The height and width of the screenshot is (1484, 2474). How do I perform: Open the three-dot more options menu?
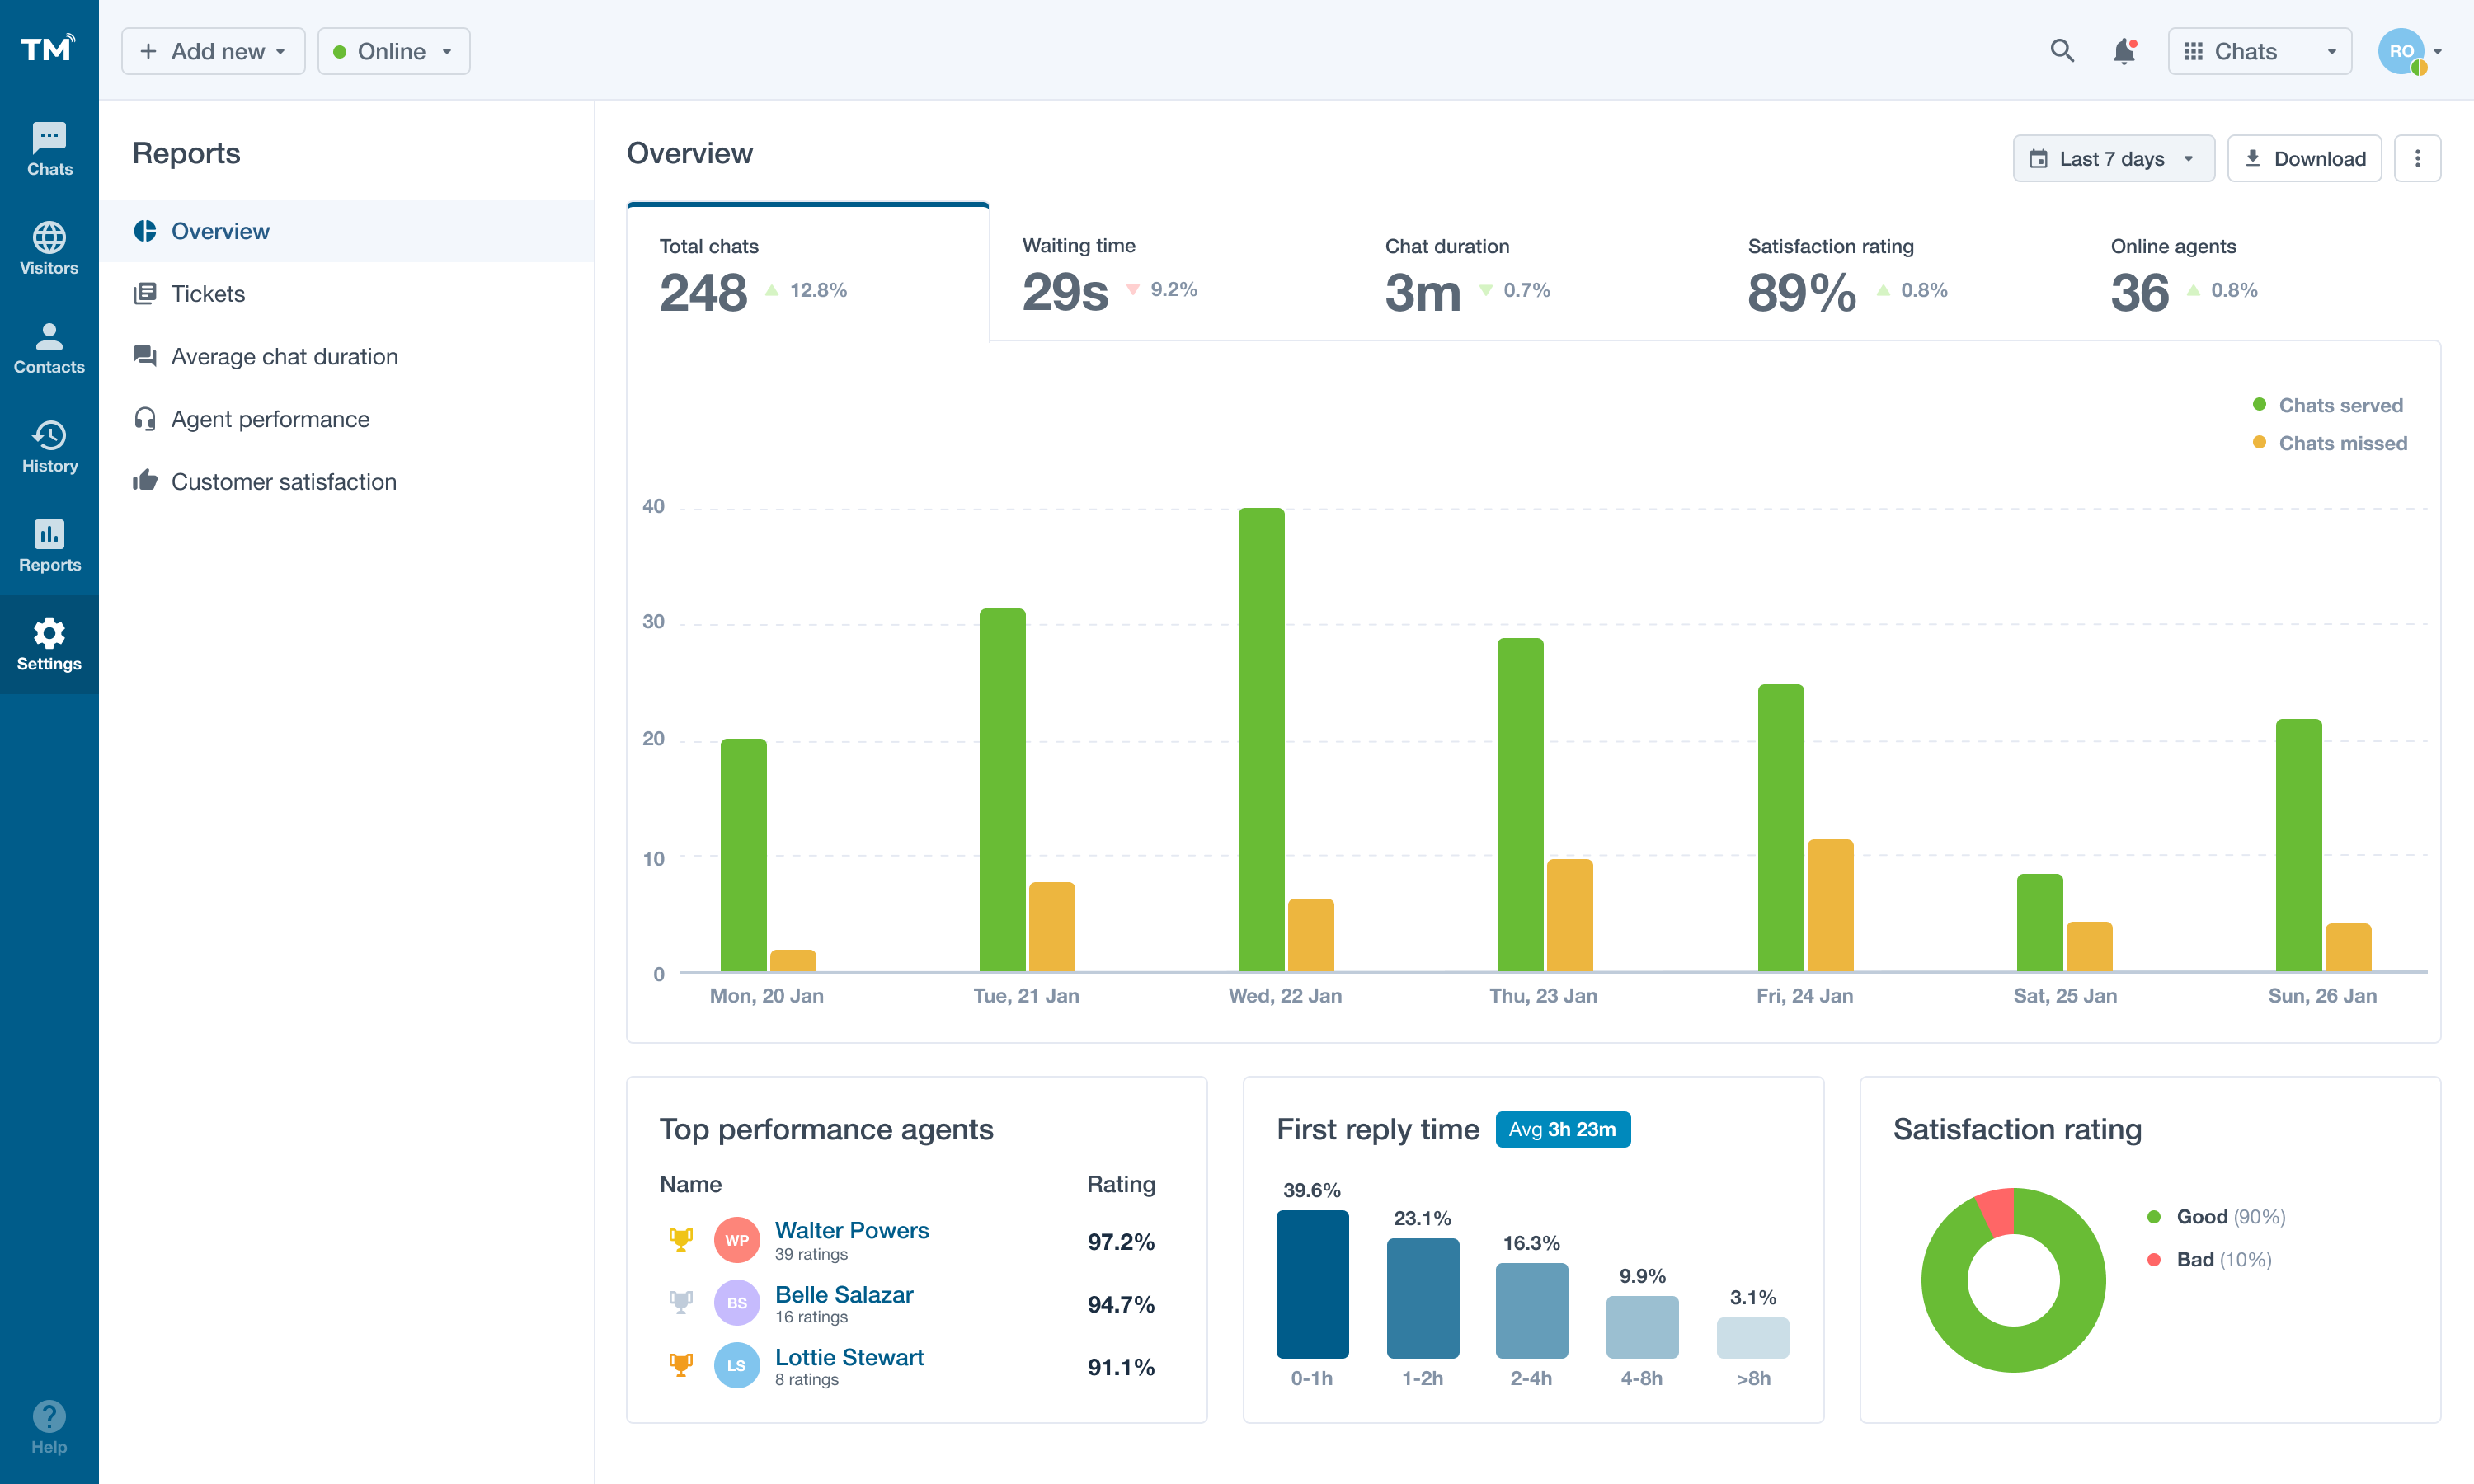pyautogui.click(x=2417, y=159)
